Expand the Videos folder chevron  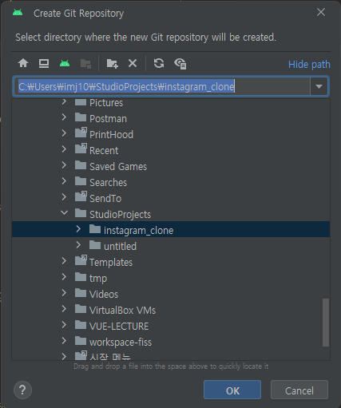[x=64, y=293]
